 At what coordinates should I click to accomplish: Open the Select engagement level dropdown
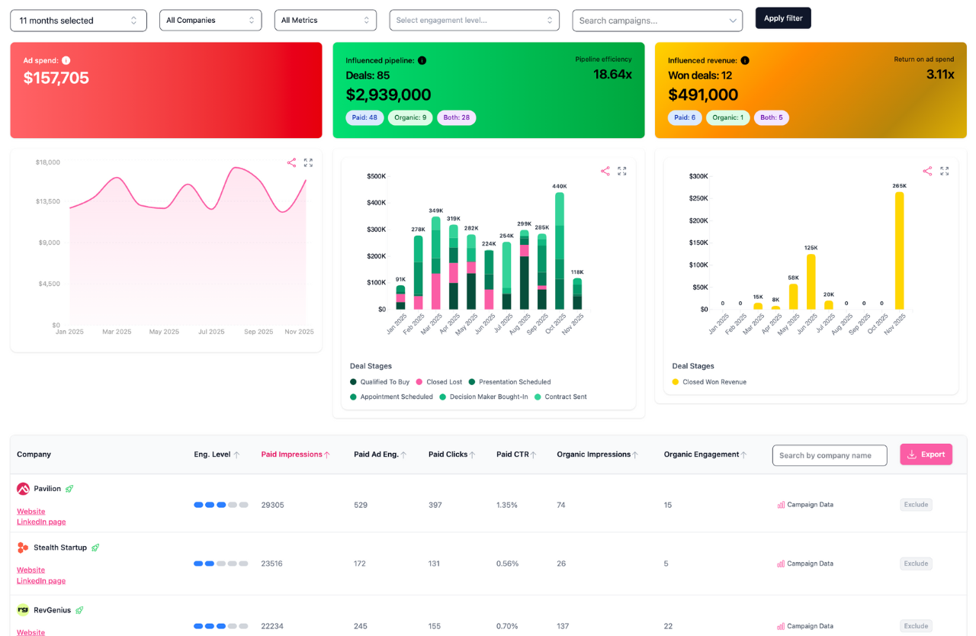474,21
